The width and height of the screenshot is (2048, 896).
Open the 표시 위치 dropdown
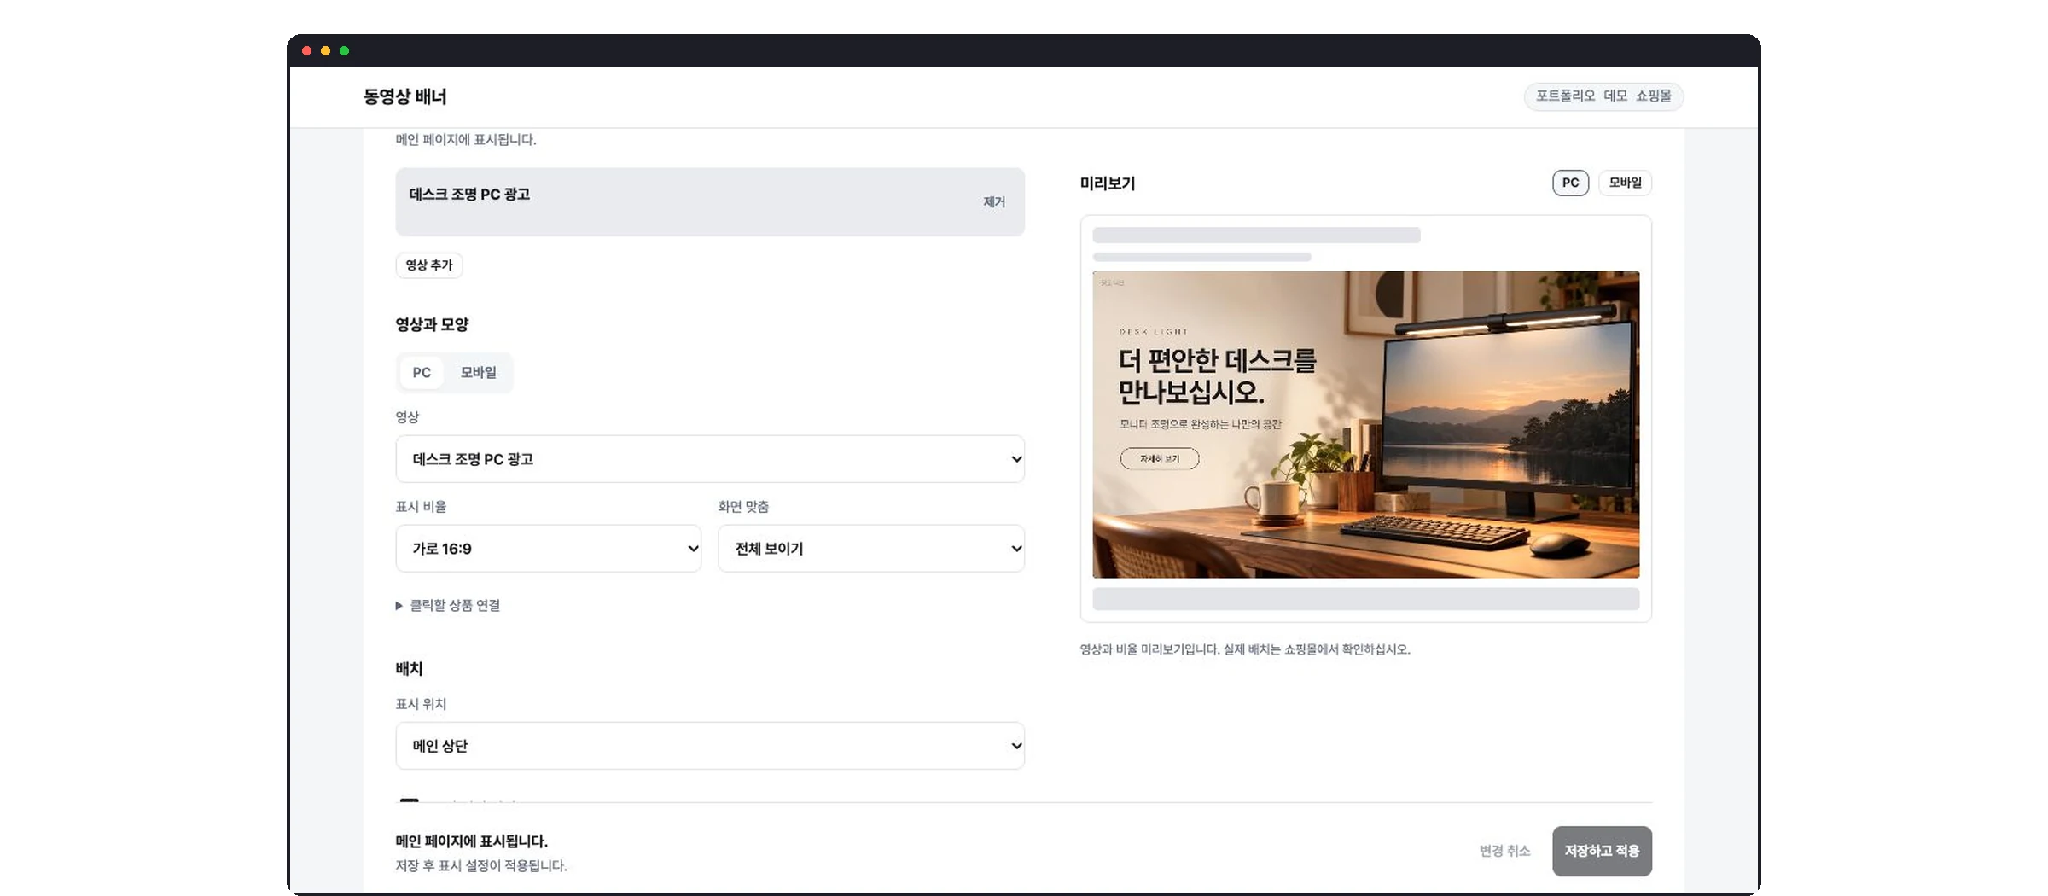click(x=710, y=746)
